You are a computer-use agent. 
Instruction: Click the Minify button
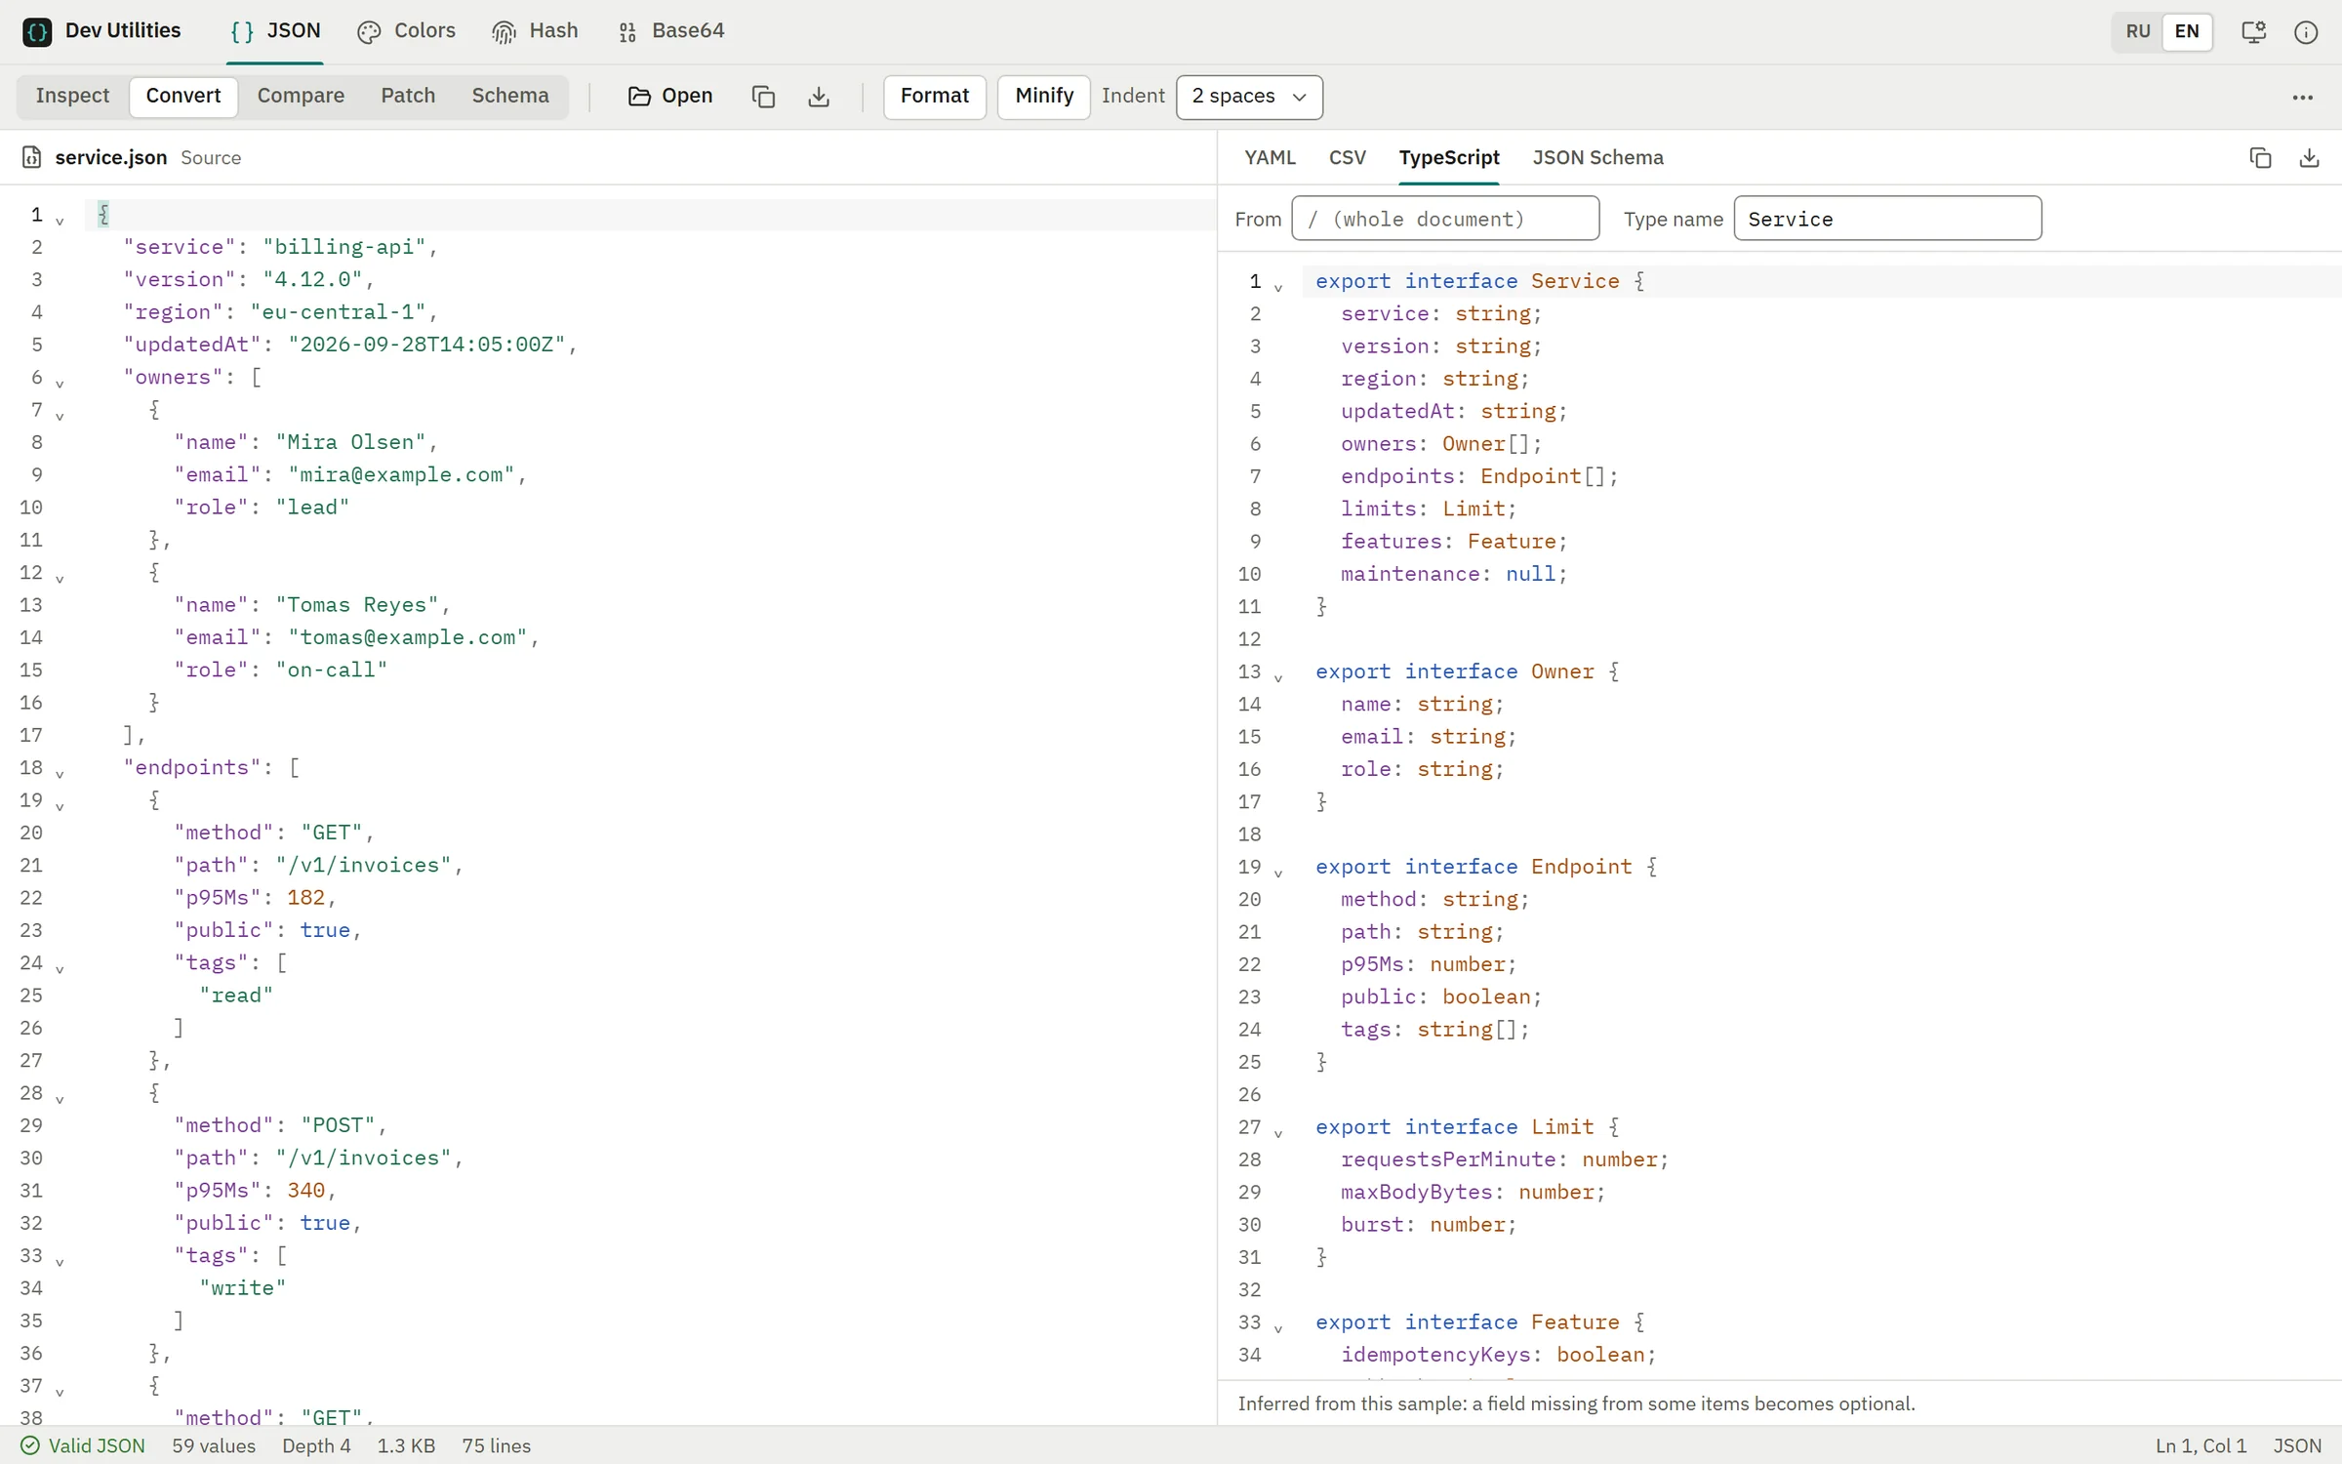(1043, 97)
